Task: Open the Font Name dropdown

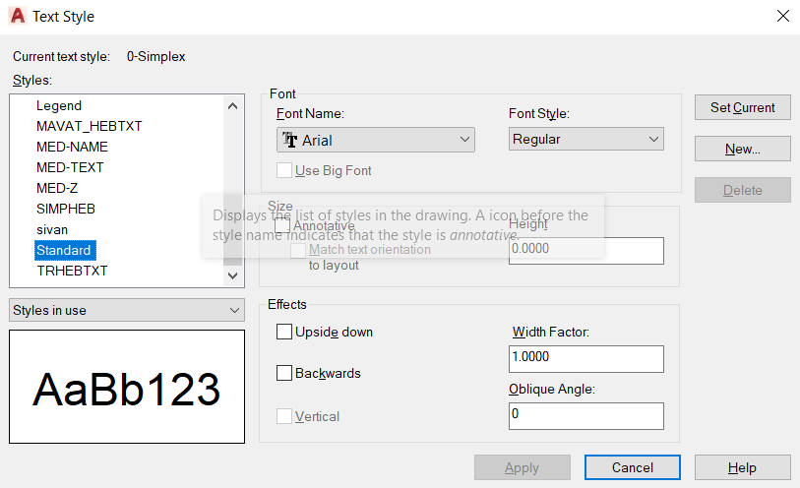Action: (x=465, y=140)
